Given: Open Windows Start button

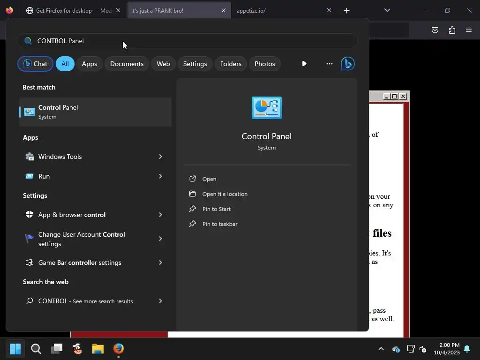Looking at the screenshot, I should coord(15,348).
